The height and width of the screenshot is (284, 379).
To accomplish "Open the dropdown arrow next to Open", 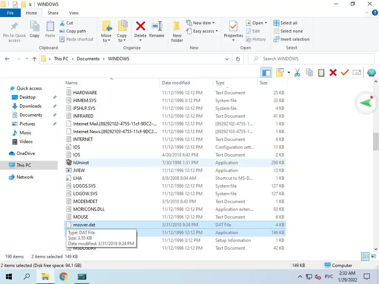I will coord(266,23).
